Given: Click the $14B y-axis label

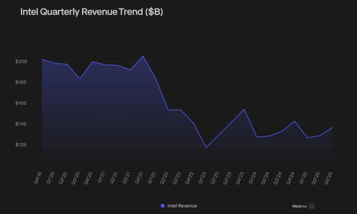Looking at the screenshot, I should (x=21, y=124).
